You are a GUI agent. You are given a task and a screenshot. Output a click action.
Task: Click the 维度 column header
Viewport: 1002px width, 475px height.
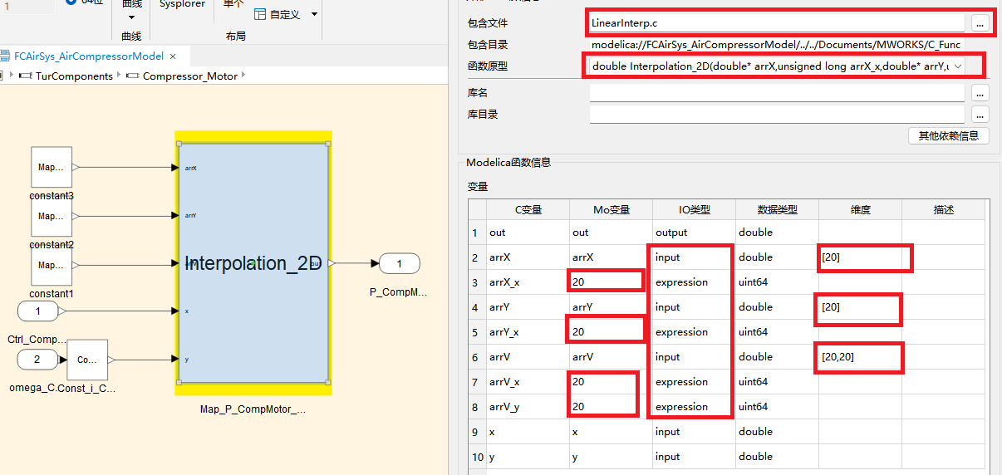(861, 210)
